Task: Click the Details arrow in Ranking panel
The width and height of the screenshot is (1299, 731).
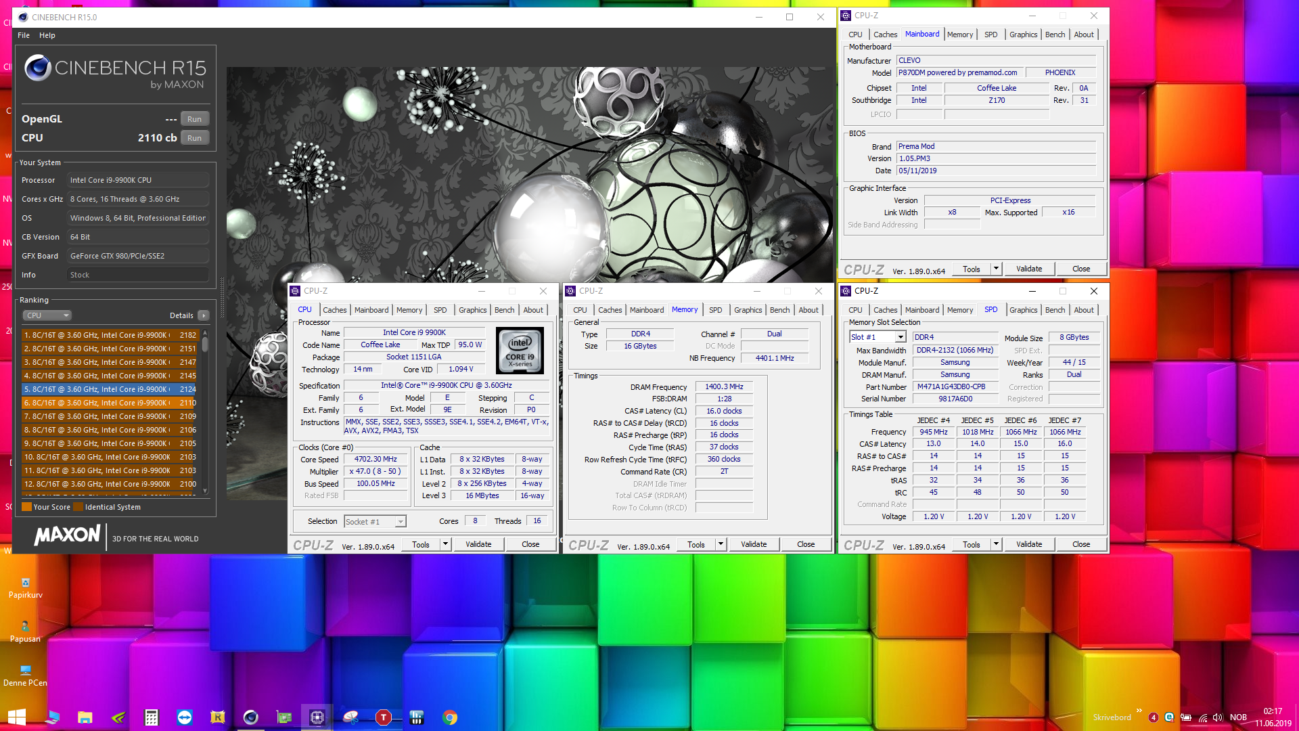Action: pyautogui.click(x=204, y=315)
